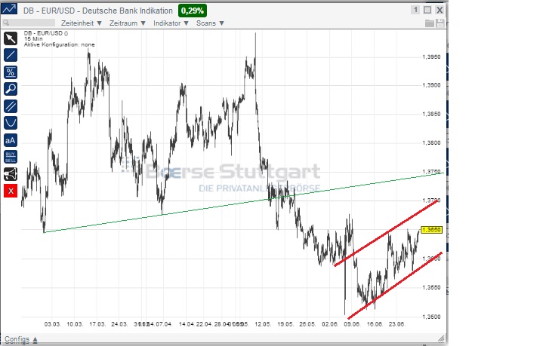Click the 1,3950 price axis label
This screenshot has height=346, width=546.
pos(431,57)
